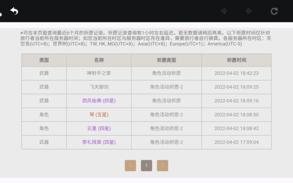Tap the white back arrow icon
Screen dimensions: 293x183
click(x=14, y=11)
